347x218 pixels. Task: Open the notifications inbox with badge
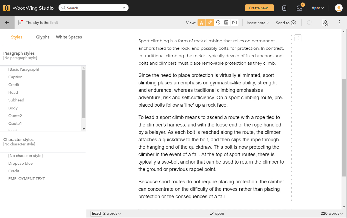(x=299, y=8)
